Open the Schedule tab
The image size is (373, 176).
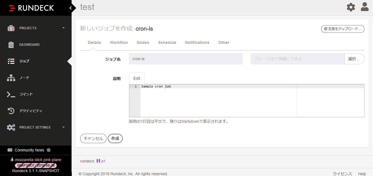167,42
